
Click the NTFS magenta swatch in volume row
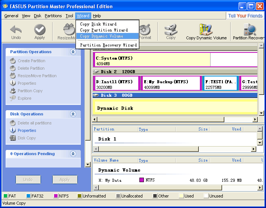(x=142, y=180)
